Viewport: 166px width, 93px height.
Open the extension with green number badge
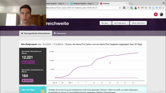pos(132,8)
